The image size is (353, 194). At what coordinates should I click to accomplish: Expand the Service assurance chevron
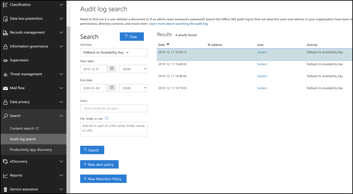[61, 189]
